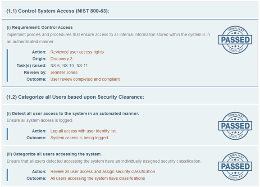Open 'All users accessing the system have classifications'

[98, 178]
